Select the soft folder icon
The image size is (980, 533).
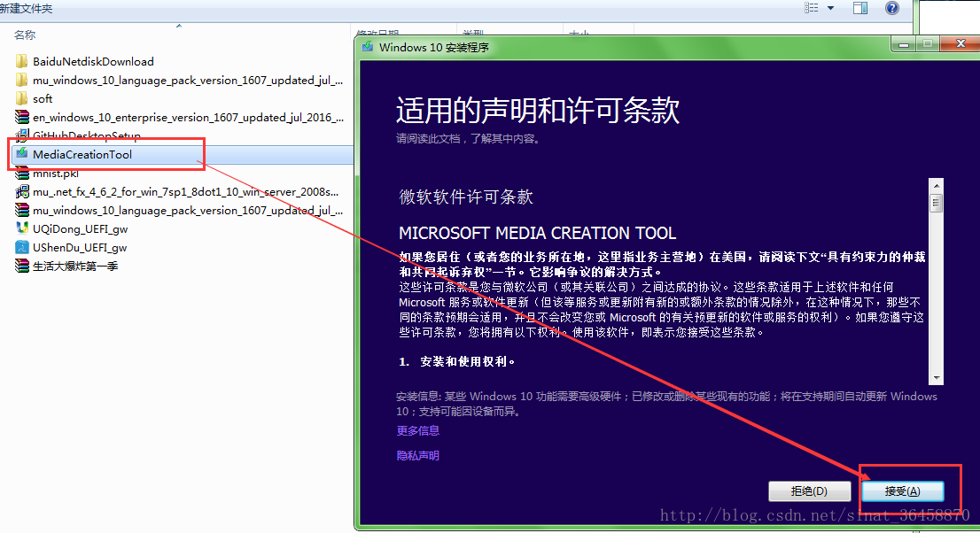click(22, 99)
